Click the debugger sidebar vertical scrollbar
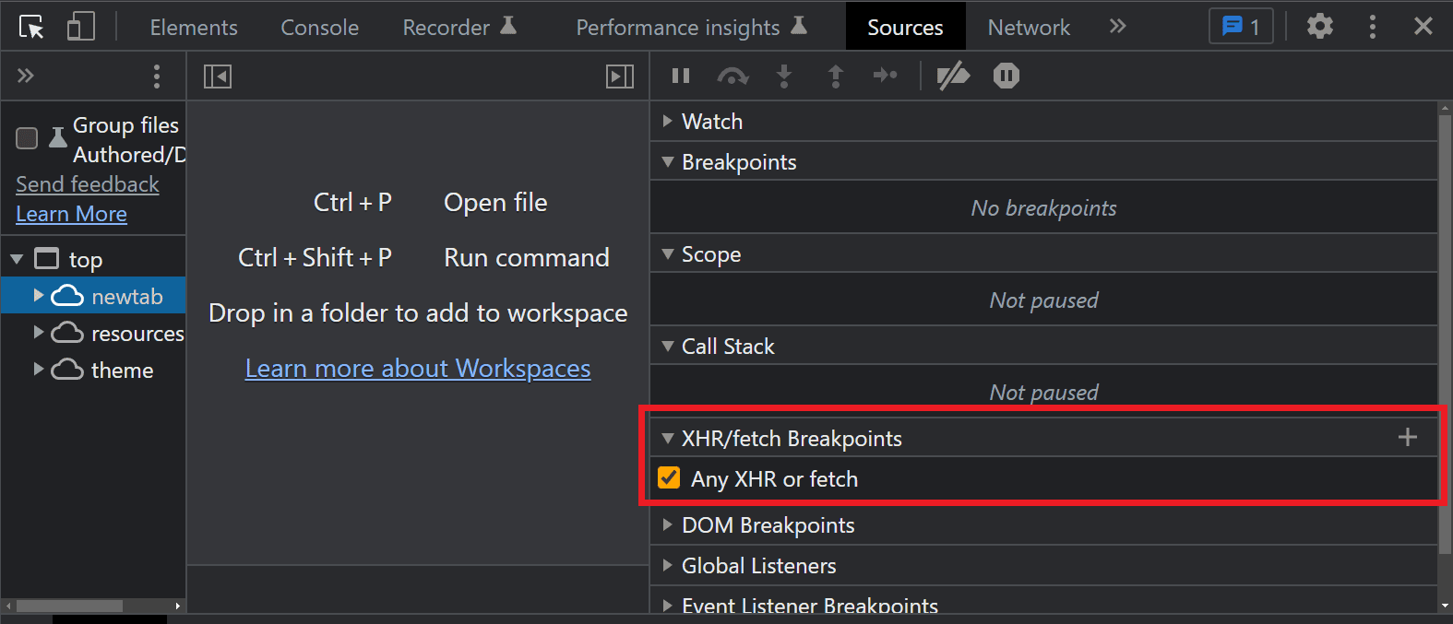The width and height of the screenshot is (1453, 624). tap(1445, 334)
